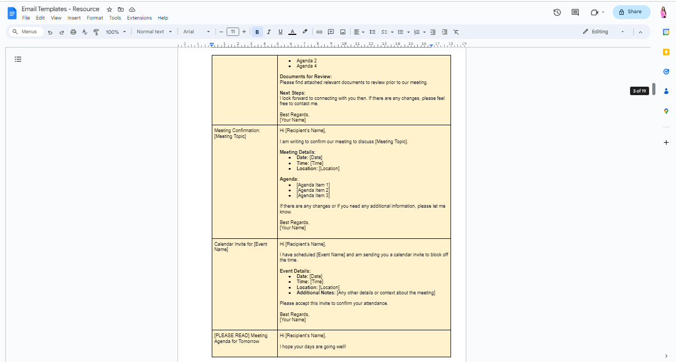Open the File menu
The height and width of the screenshot is (362, 676).
pos(26,18)
